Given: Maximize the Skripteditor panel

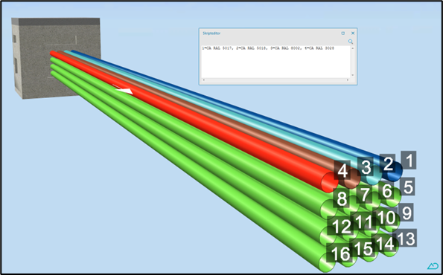Looking at the screenshot, I should point(343,33).
